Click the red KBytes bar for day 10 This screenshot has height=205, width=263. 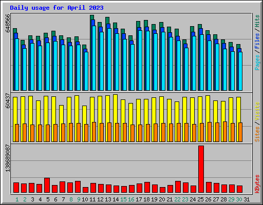pyautogui.click(x=85, y=190)
